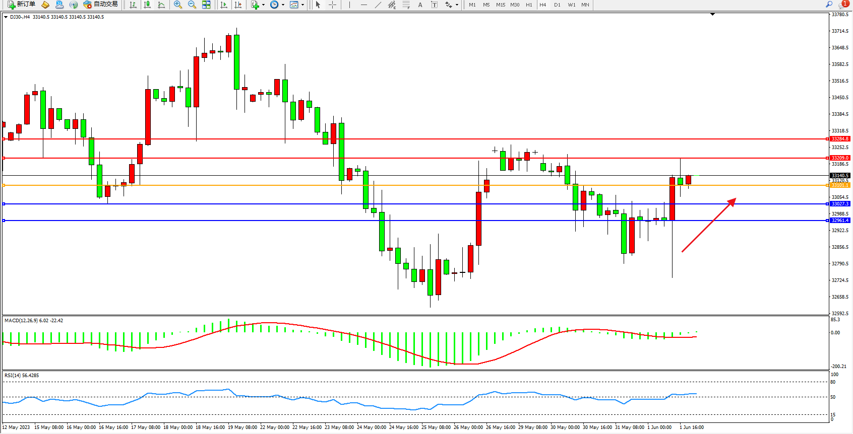Select the Fibonacci retracement tool
The height and width of the screenshot is (434, 853).
406,5
